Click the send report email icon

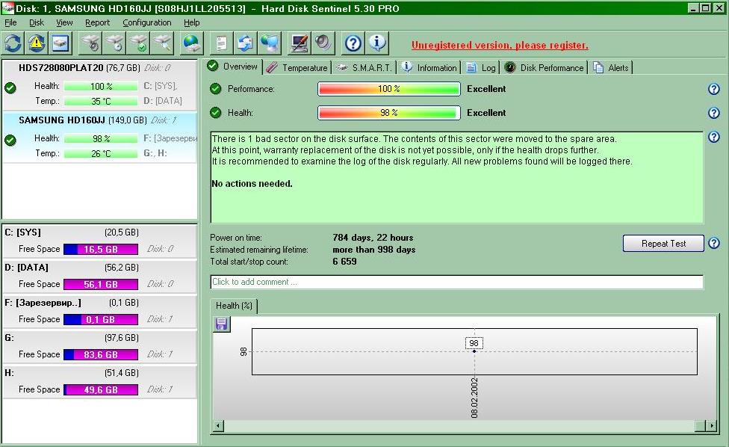coord(246,43)
